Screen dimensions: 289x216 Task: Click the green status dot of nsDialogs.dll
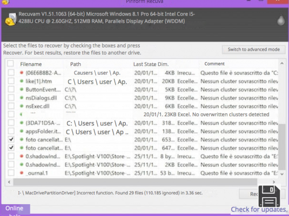point(22,98)
